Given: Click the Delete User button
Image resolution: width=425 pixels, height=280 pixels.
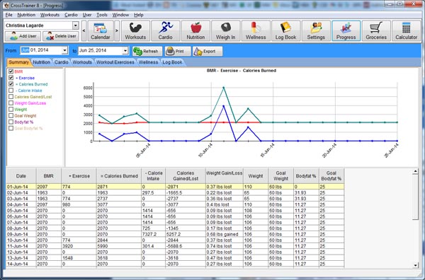Looking at the screenshot, I should click(61, 36).
